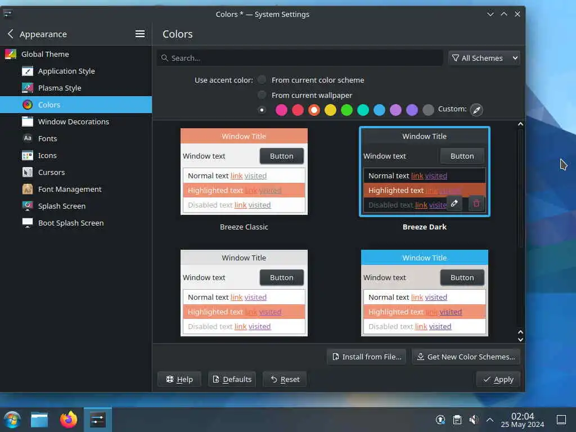576x432 pixels.
Task: Select the custom accent color radio button
Action: point(262,110)
